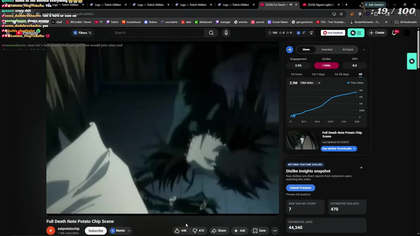Click the Share button
420x236 pixels.
(219, 231)
